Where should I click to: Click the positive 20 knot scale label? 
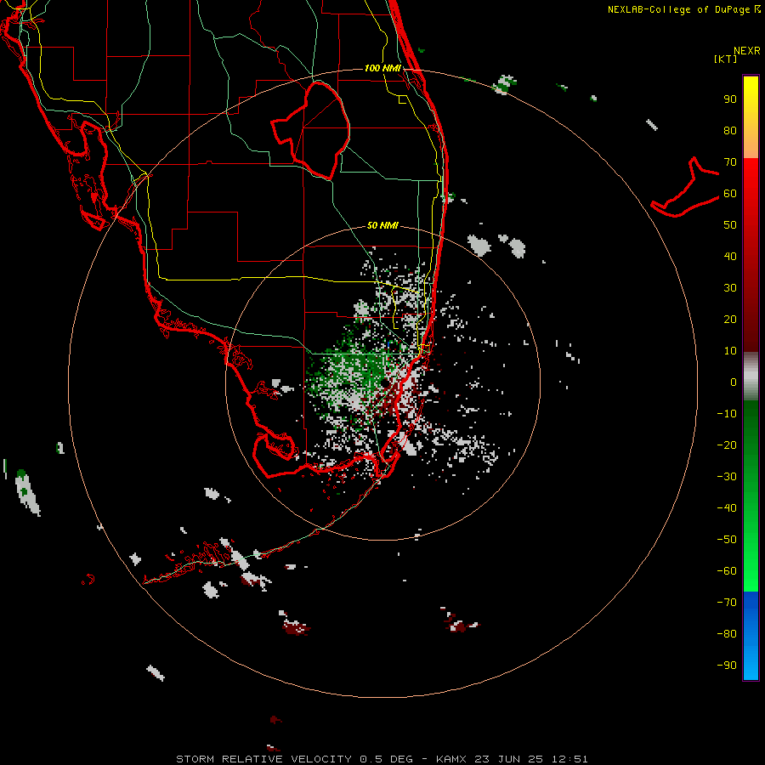tap(730, 320)
